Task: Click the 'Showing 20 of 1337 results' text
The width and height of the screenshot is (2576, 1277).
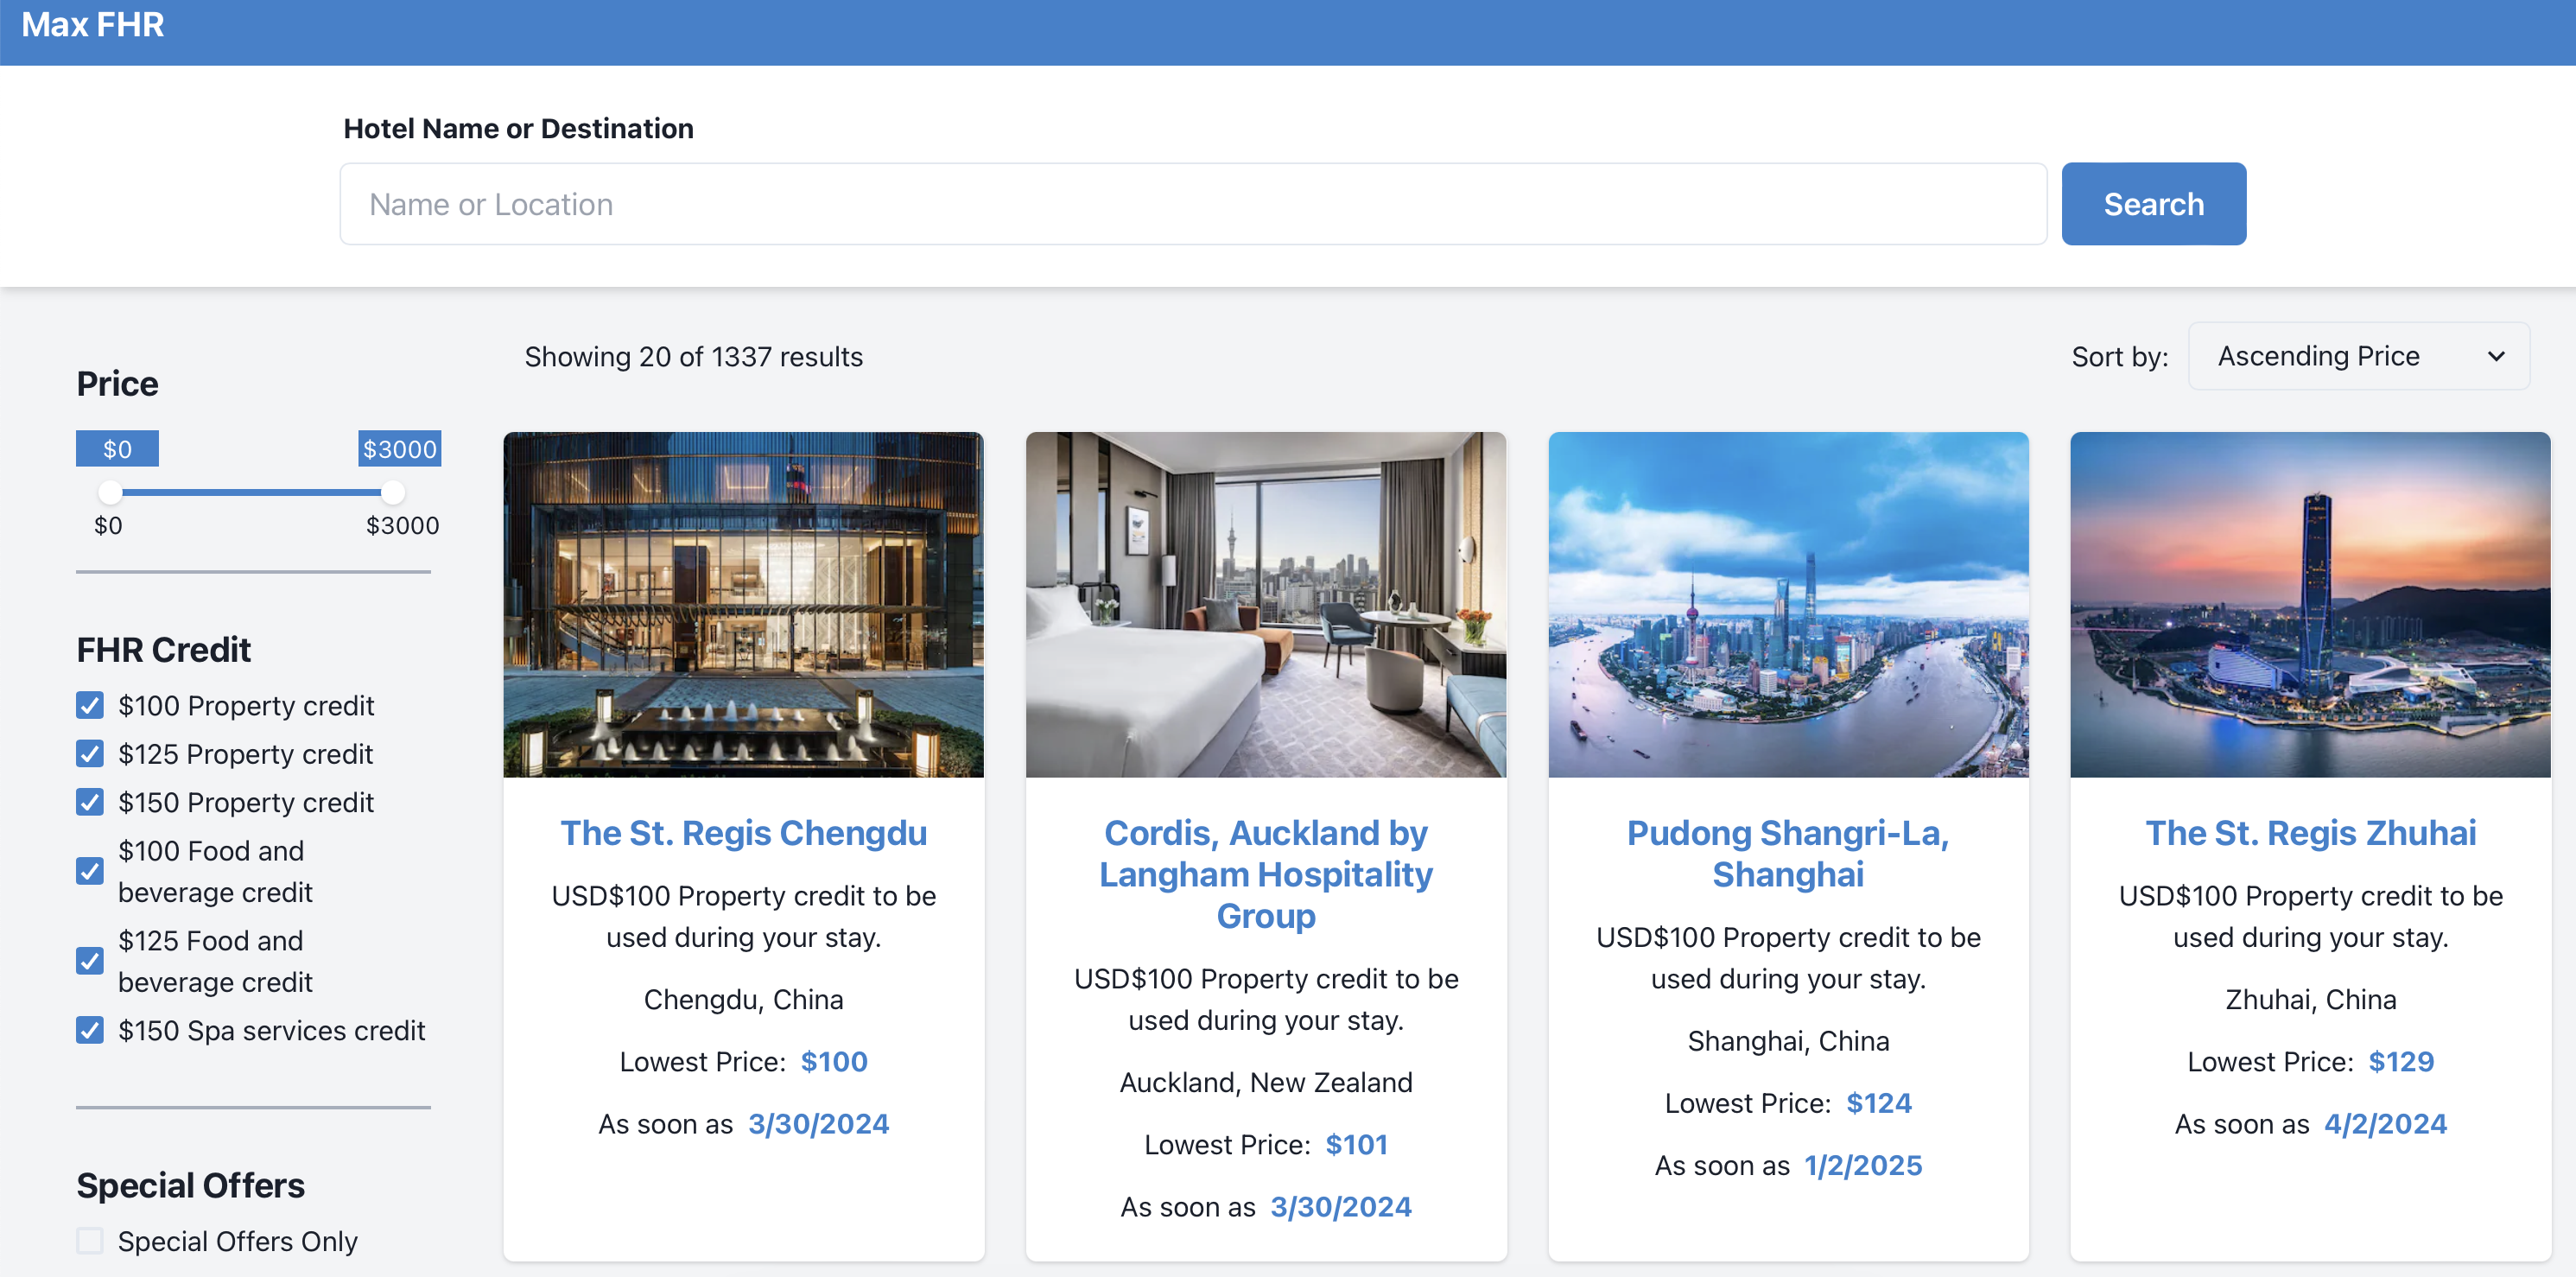Action: tap(693, 356)
